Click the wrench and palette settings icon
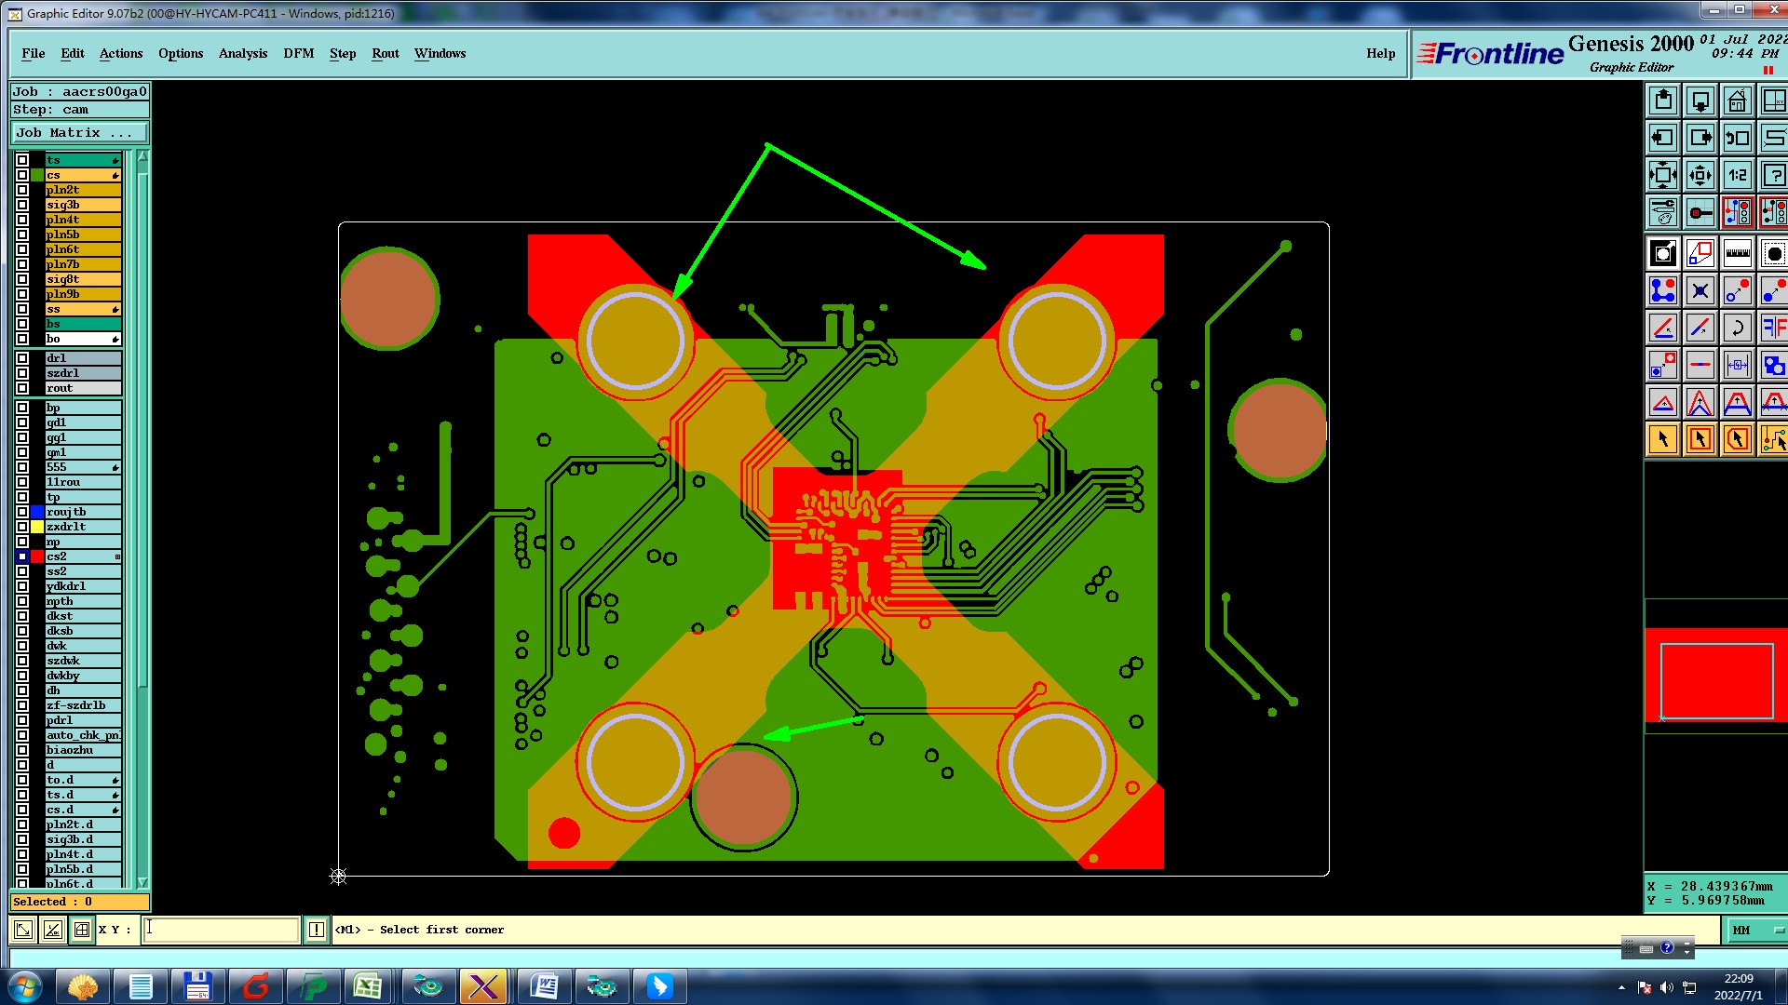This screenshot has height=1005, width=1788. click(1662, 212)
